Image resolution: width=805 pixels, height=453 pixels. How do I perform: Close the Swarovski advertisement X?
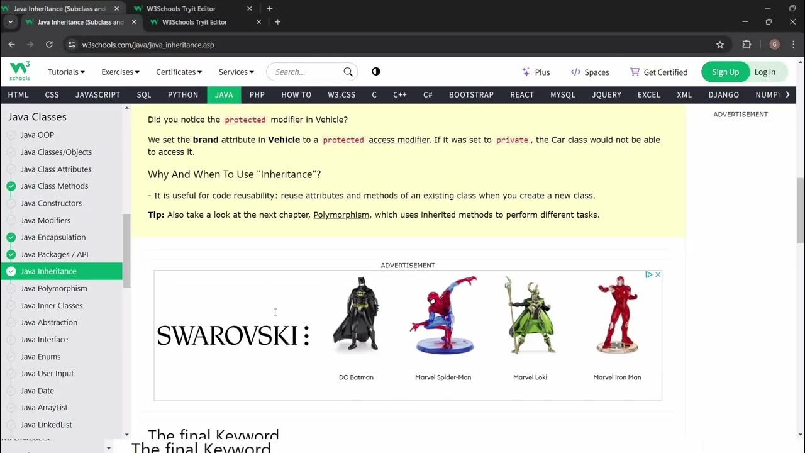(658, 274)
